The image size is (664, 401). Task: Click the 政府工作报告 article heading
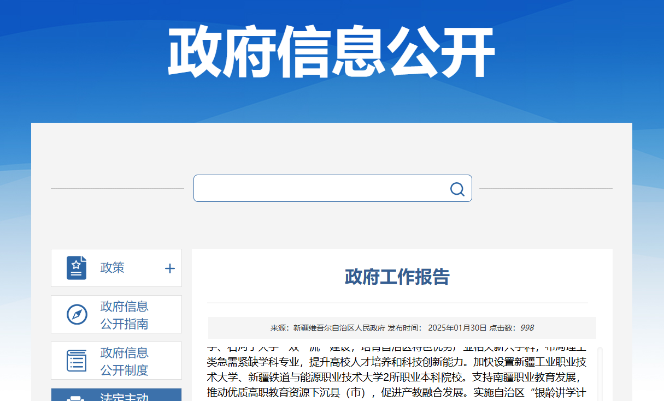pos(397,277)
